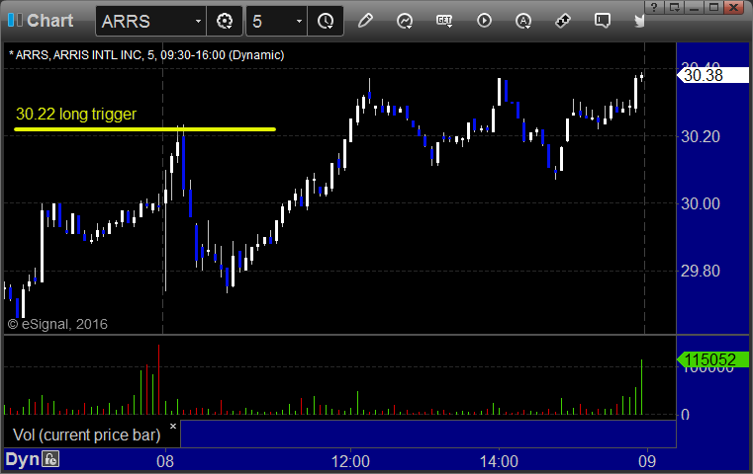Open chart settings gear icon
Image resolution: width=753 pixels, height=474 pixels.
(225, 21)
